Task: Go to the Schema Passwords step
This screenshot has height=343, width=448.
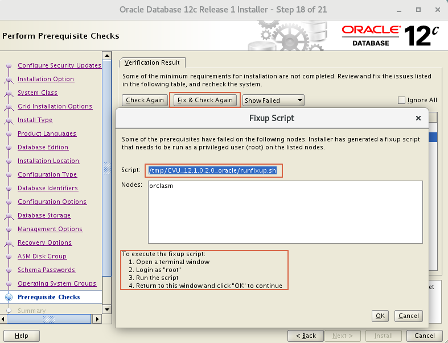Action: coord(46,270)
